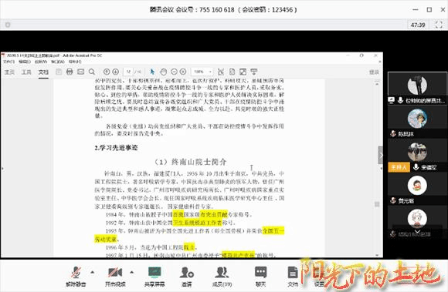Open the 100% zoom level dropdown
The height and width of the screenshot is (292, 448).
[202, 72]
